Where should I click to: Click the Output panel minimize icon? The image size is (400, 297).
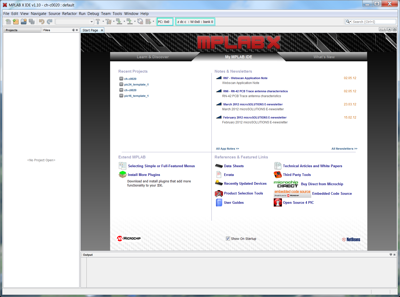391,255
